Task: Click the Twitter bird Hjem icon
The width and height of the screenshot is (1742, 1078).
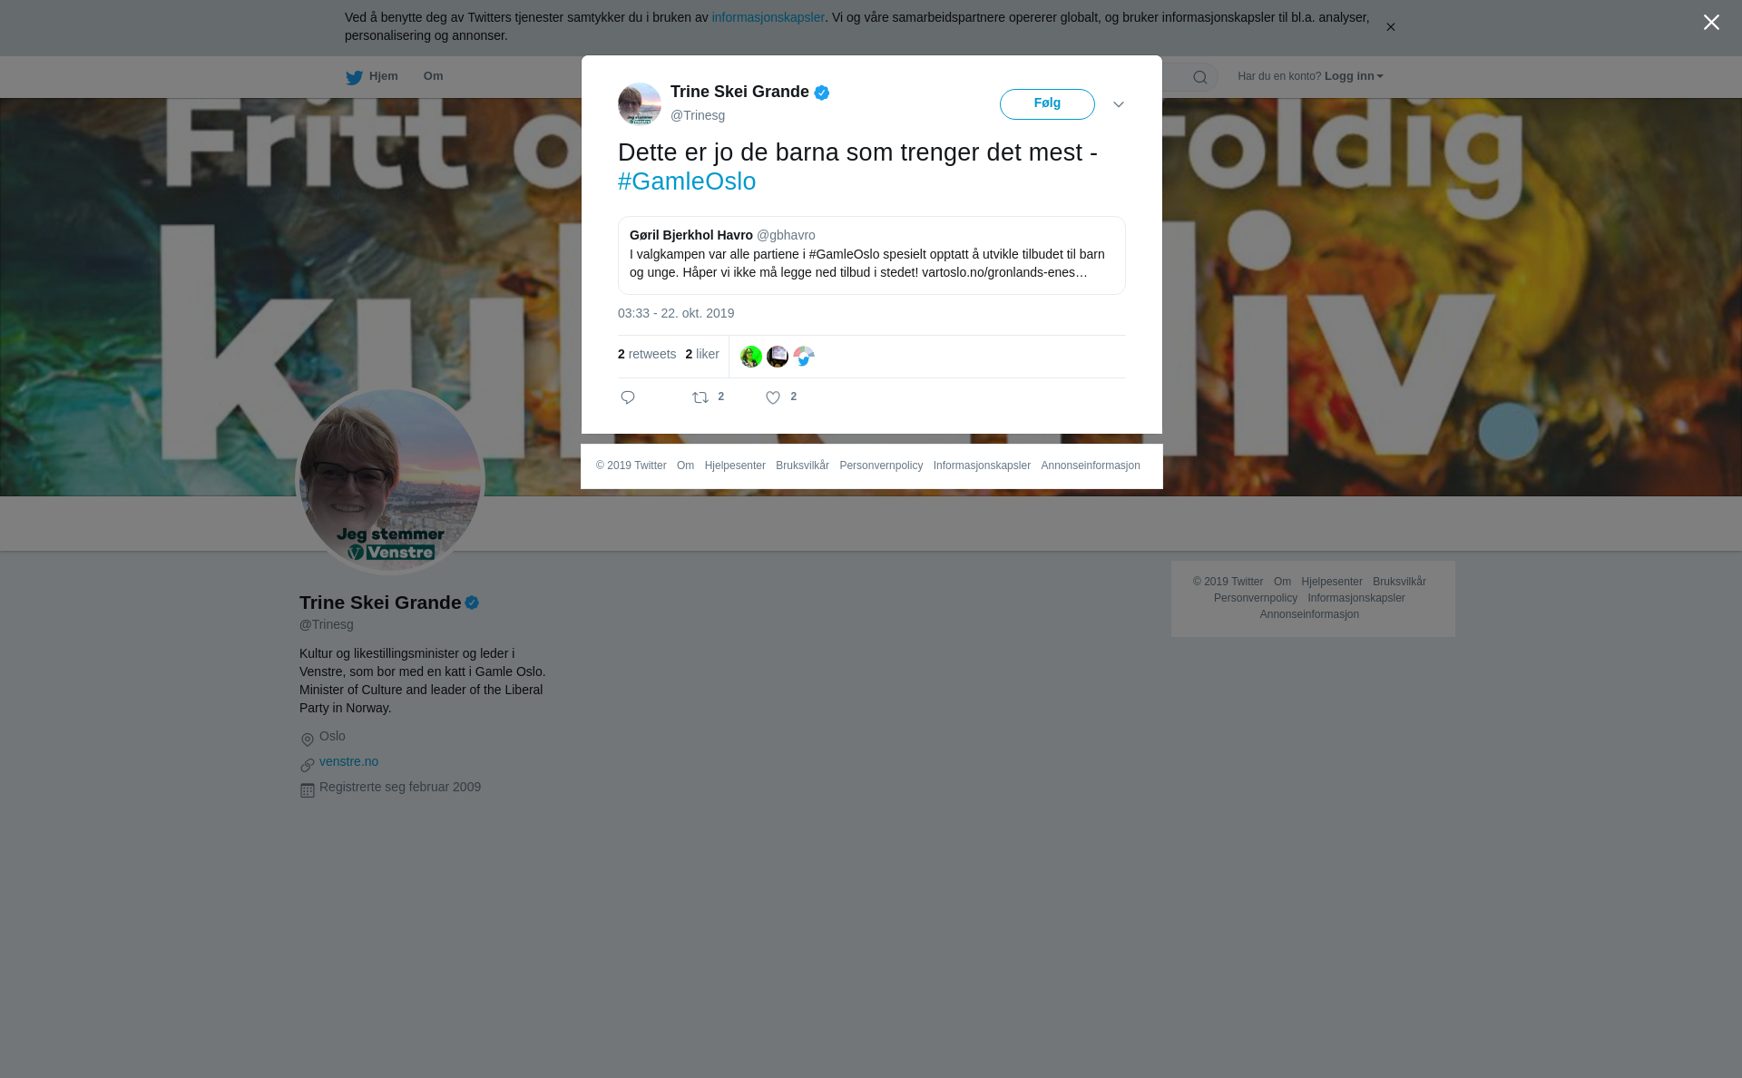Action: tap(354, 77)
